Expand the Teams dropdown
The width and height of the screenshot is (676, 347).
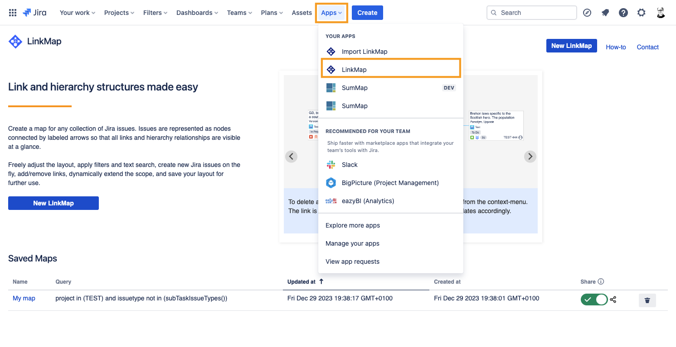pos(240,13)
